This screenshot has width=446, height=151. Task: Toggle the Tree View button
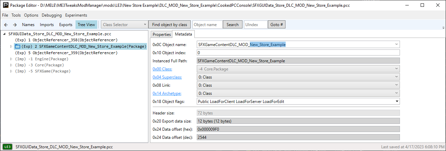[86, 25]
